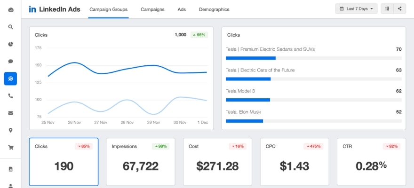414x188 pixels.
Task: Click the 'Tesla, Elon Musk' label
Action: [x=243, y=112]
